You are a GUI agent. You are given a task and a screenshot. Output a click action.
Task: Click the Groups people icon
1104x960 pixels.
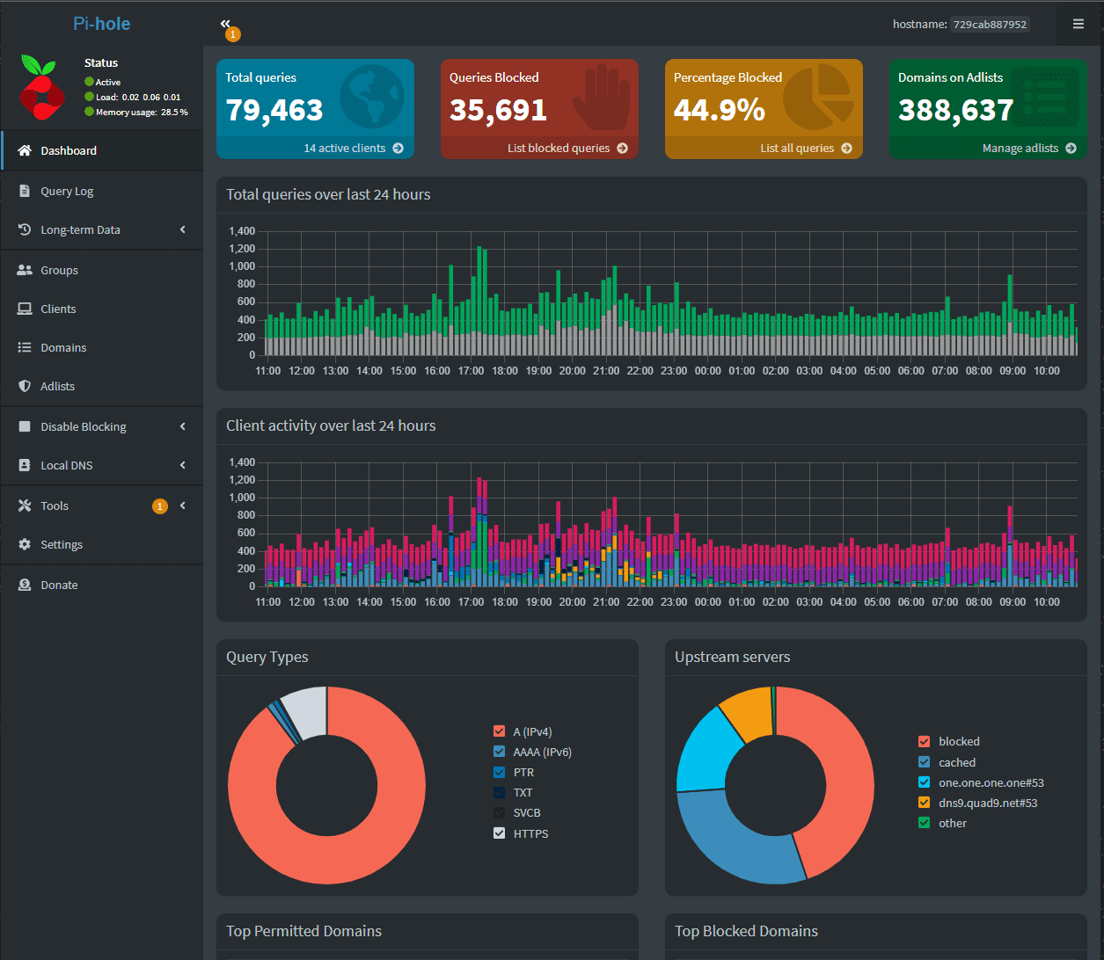point(25,270)
